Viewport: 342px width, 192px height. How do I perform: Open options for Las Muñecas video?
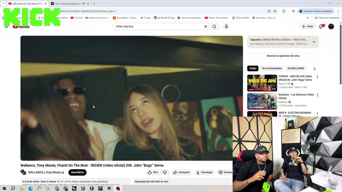pyautogui.click(x=317, y=95)
